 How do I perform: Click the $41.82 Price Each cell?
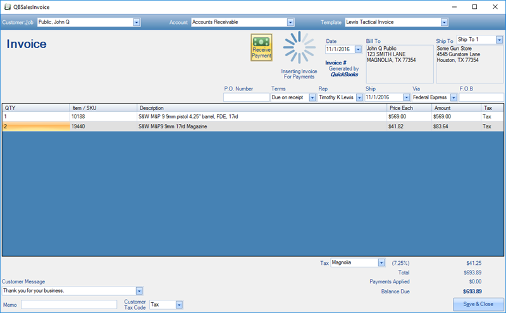(x=409, y=126)
